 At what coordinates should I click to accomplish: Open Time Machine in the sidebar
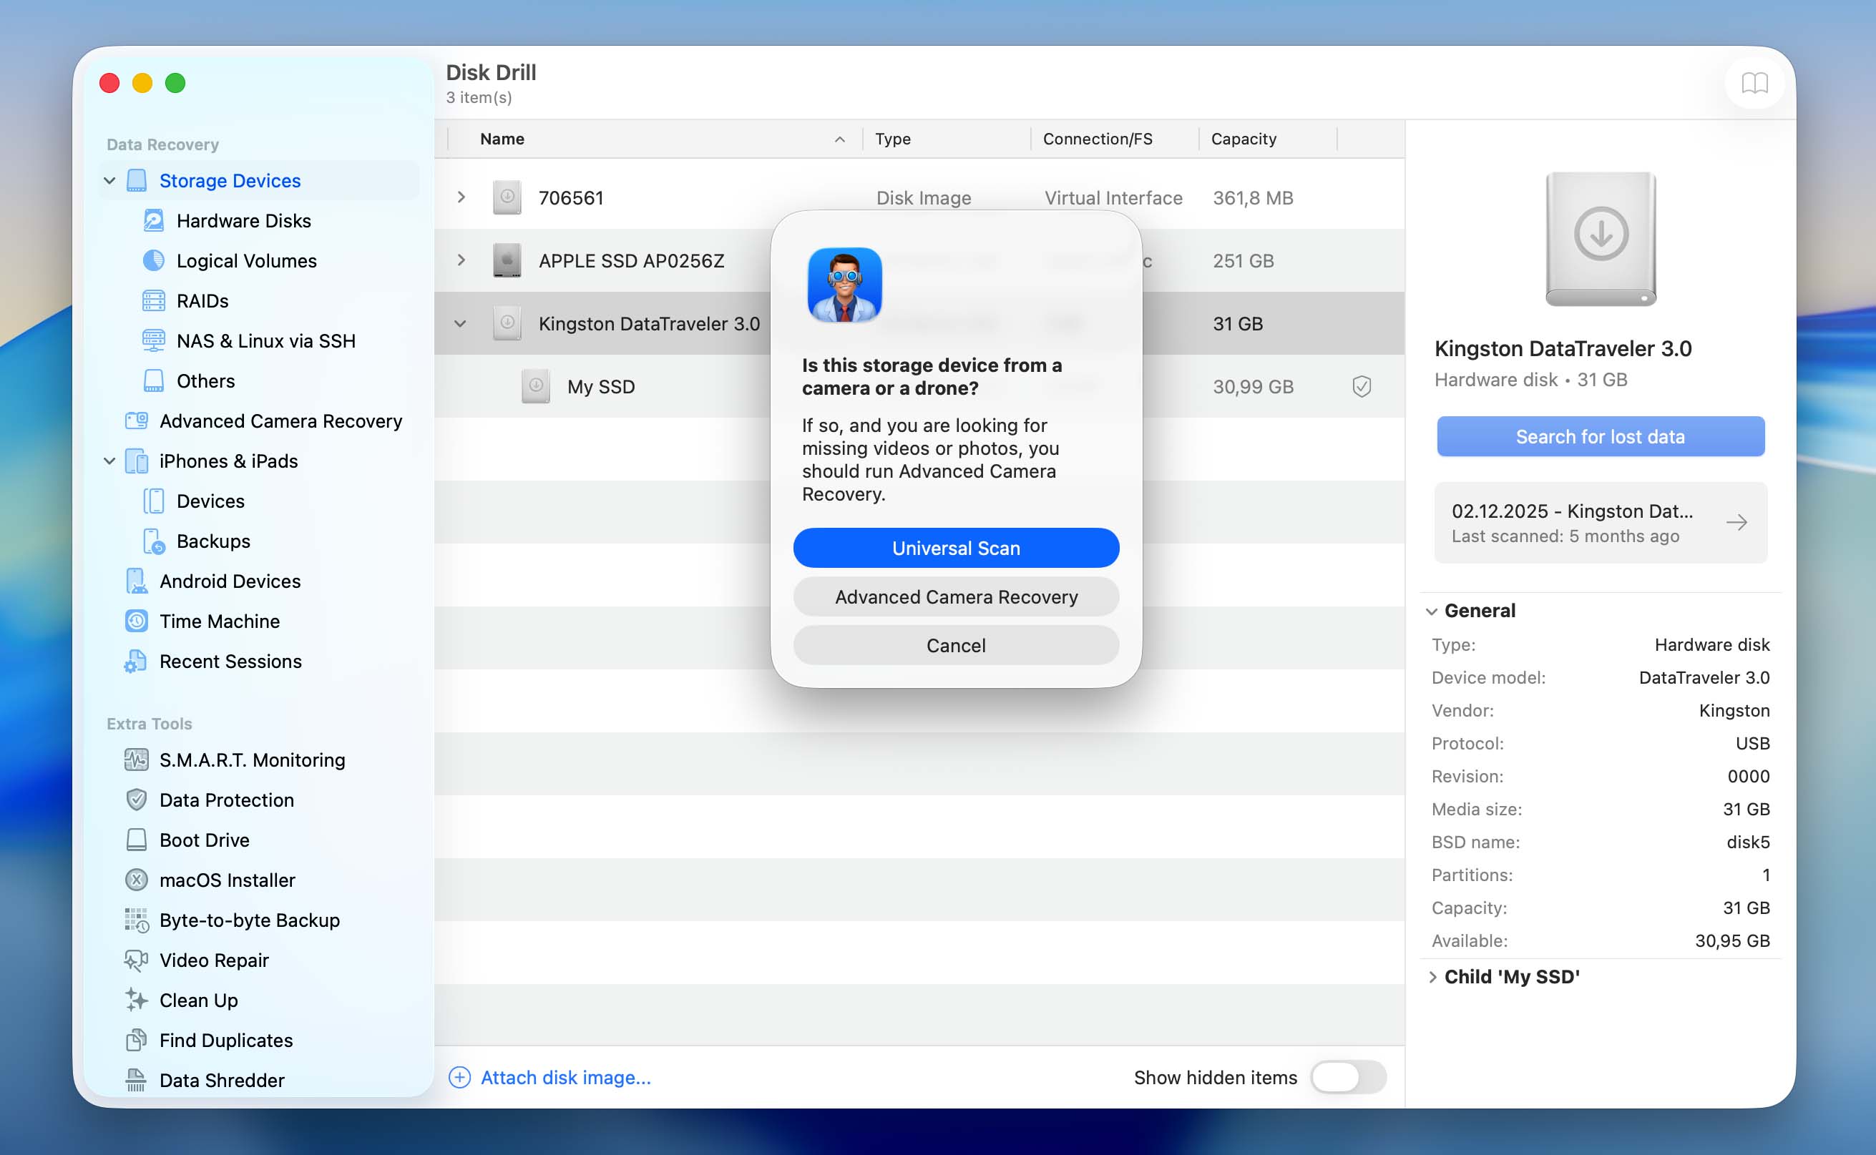[220, 621]
